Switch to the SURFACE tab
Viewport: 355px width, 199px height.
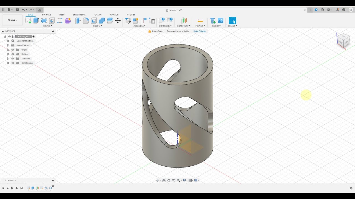coord(47,15)
